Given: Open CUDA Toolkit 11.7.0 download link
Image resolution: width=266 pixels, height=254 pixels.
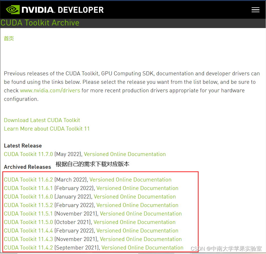Looking at the screenshot, I should point(28,154).
